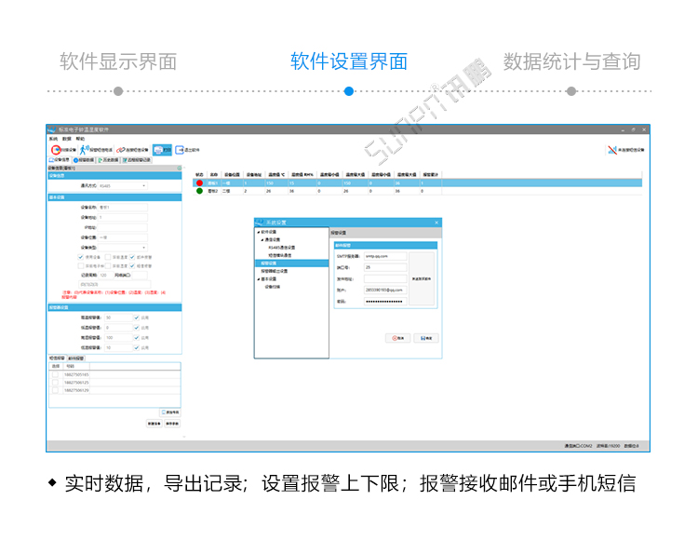Click the highlighted print toolbar button
Image resolution: width=698 pixels, height=554 pixels.
(162, 149)
